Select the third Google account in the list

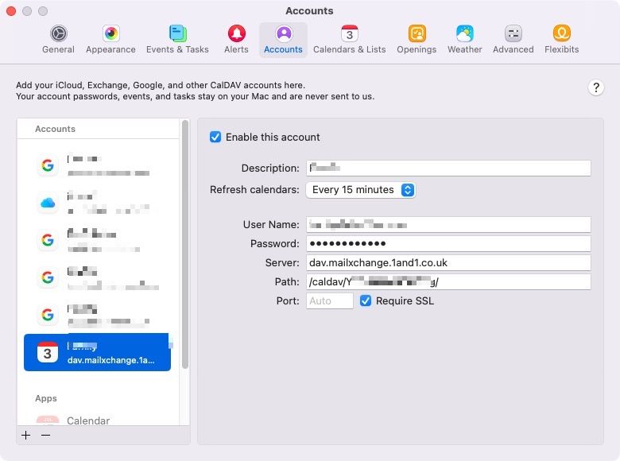98,277
